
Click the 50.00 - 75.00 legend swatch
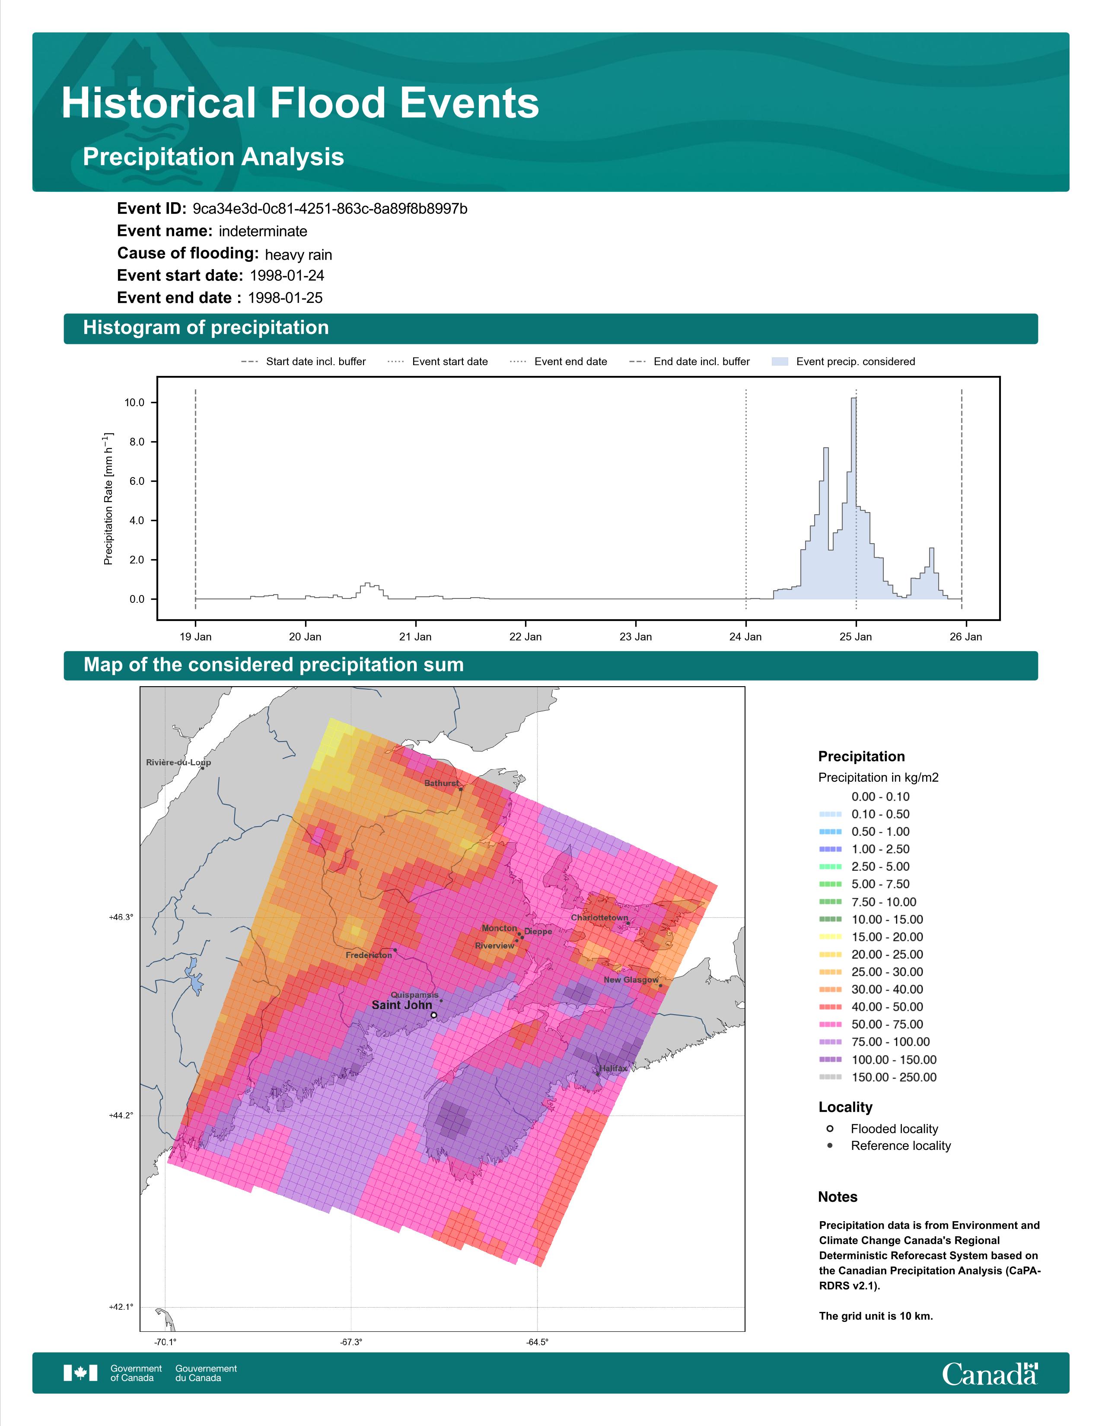point(831,1025)
